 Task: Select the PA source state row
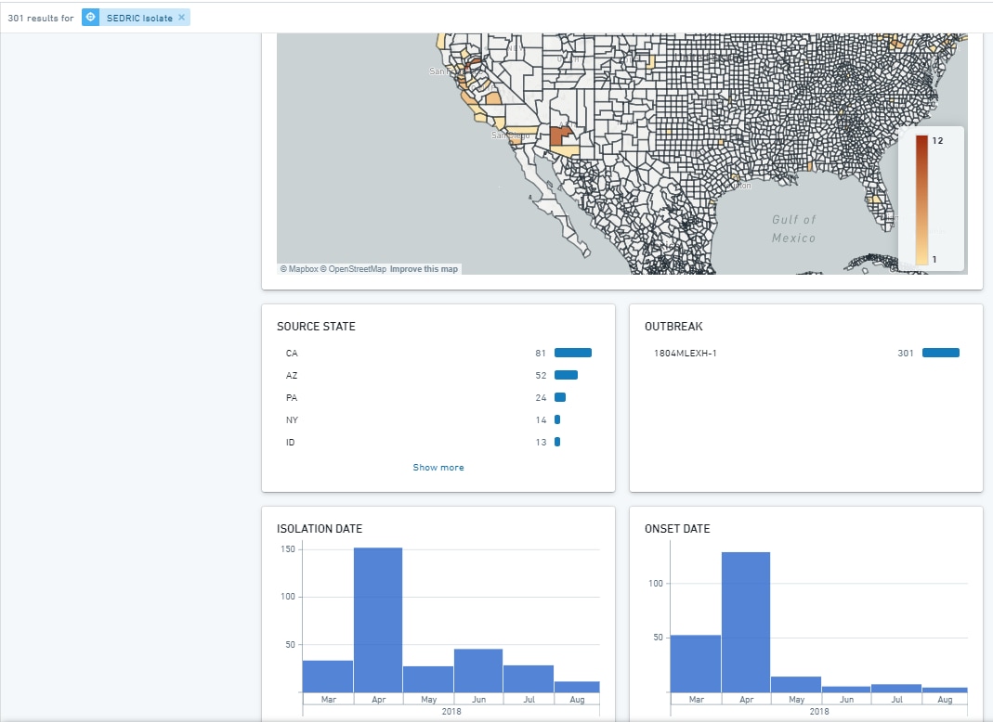point(438,397)
